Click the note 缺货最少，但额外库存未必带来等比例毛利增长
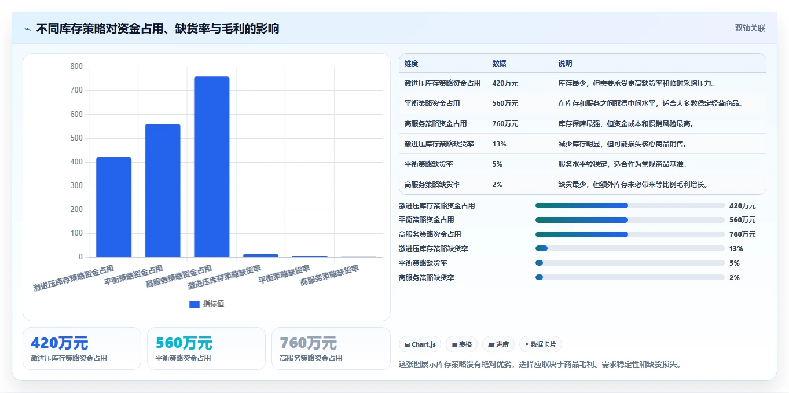Screen dimensions: 789x393 tap(633, 185)
